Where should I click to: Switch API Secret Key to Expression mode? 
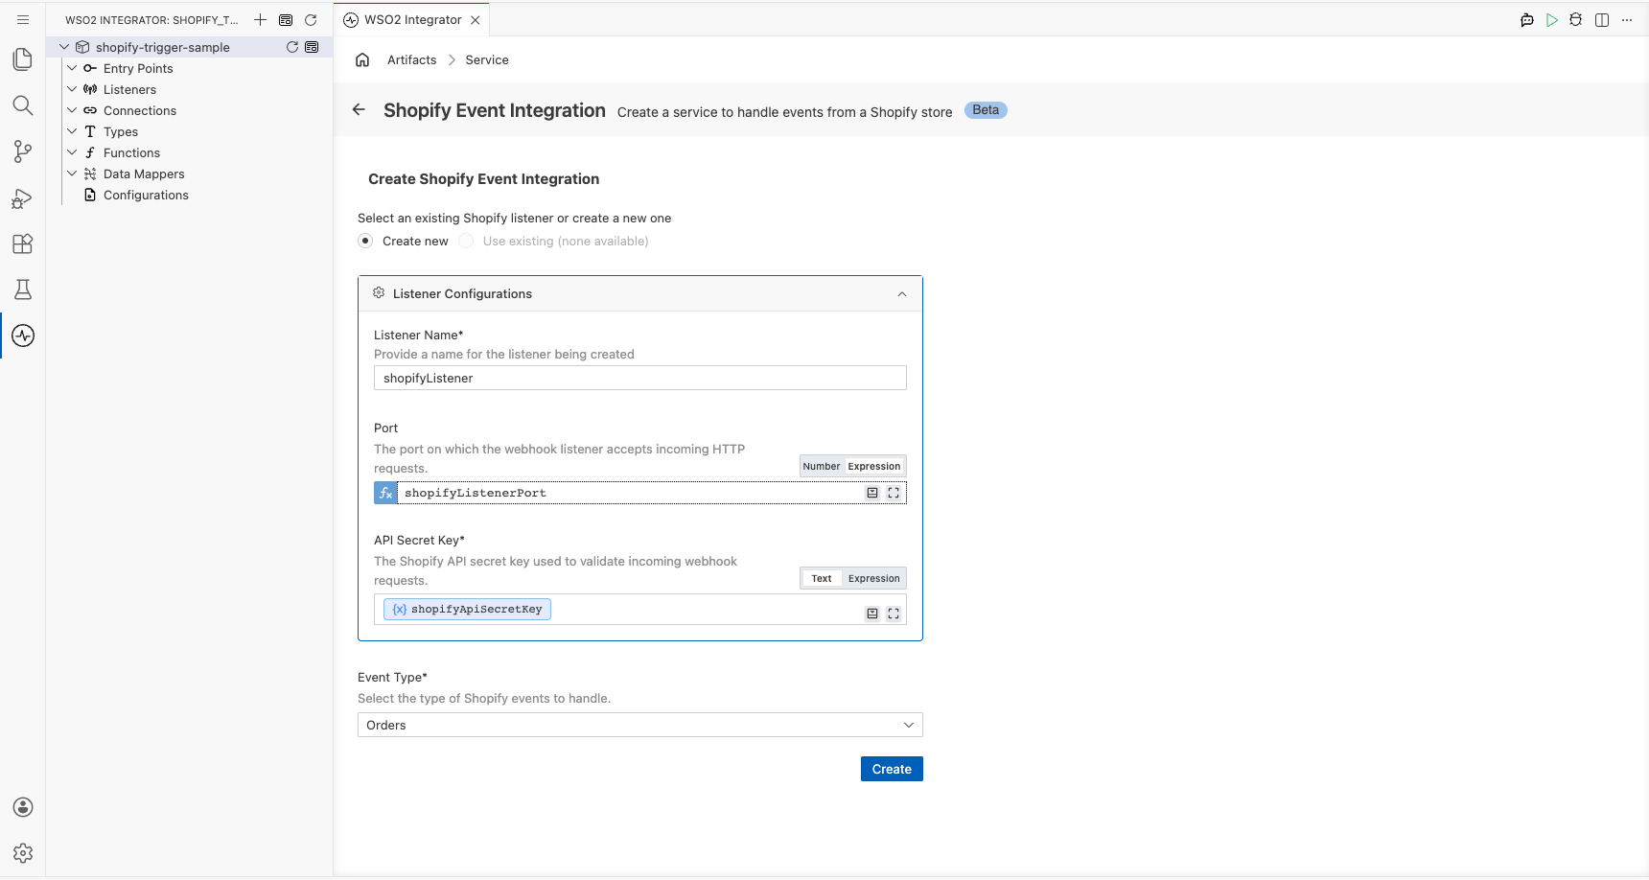[x=874, y=578]
